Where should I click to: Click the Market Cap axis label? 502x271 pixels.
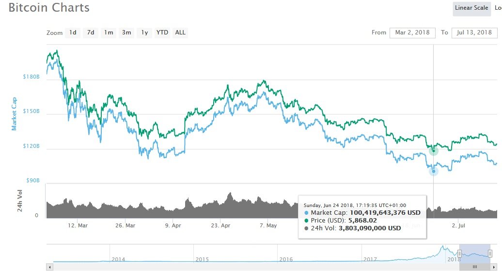(x=14, y=114)
